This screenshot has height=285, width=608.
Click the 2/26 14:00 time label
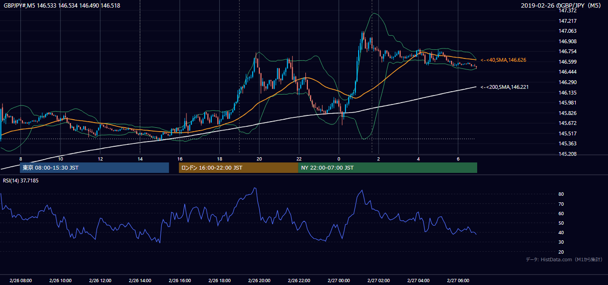point(140,280)
